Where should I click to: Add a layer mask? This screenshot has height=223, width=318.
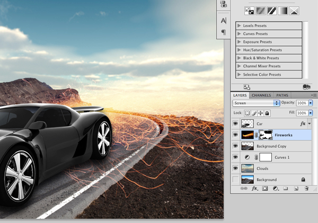pos(264,189)
